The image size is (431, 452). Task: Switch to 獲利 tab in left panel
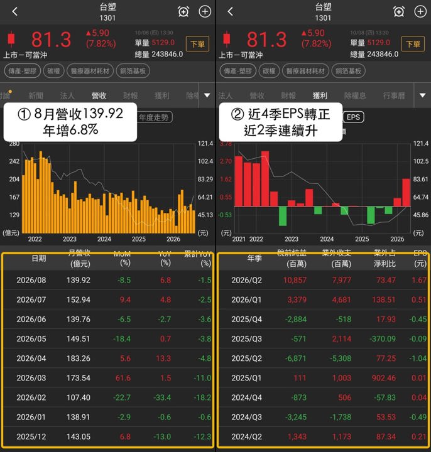point(162,95)
